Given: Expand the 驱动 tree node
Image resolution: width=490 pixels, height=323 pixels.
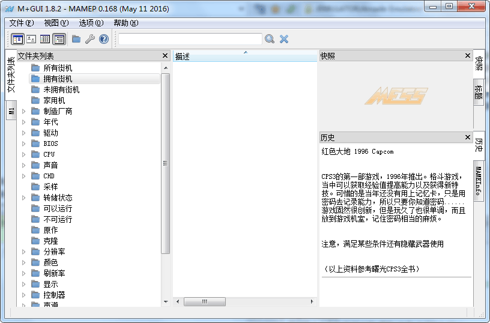Looking at the screenshot, I should (24, 133).
